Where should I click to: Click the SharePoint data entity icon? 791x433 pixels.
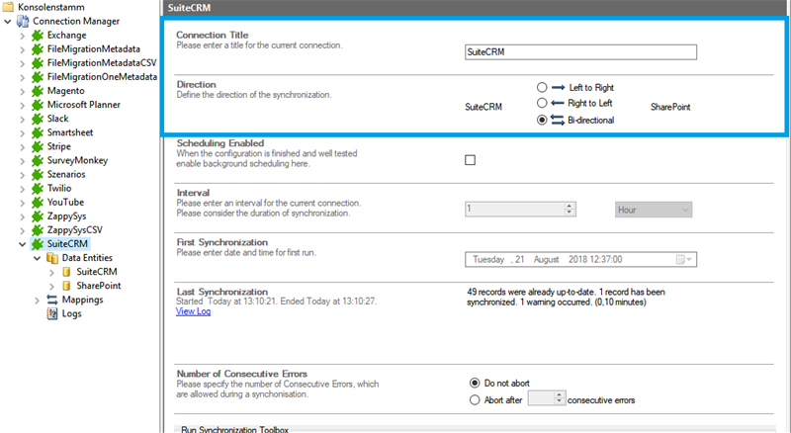point(66,285)
